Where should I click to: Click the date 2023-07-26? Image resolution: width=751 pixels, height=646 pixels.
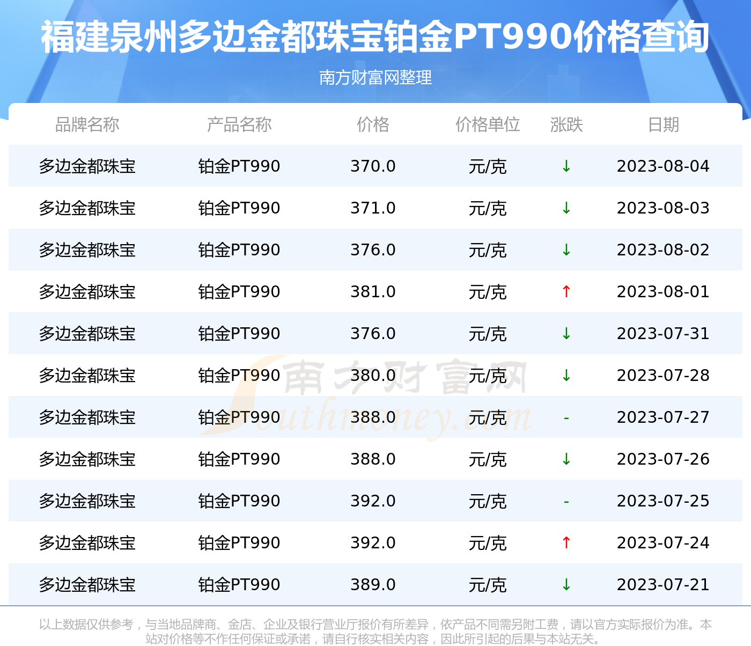pos(663,459)
